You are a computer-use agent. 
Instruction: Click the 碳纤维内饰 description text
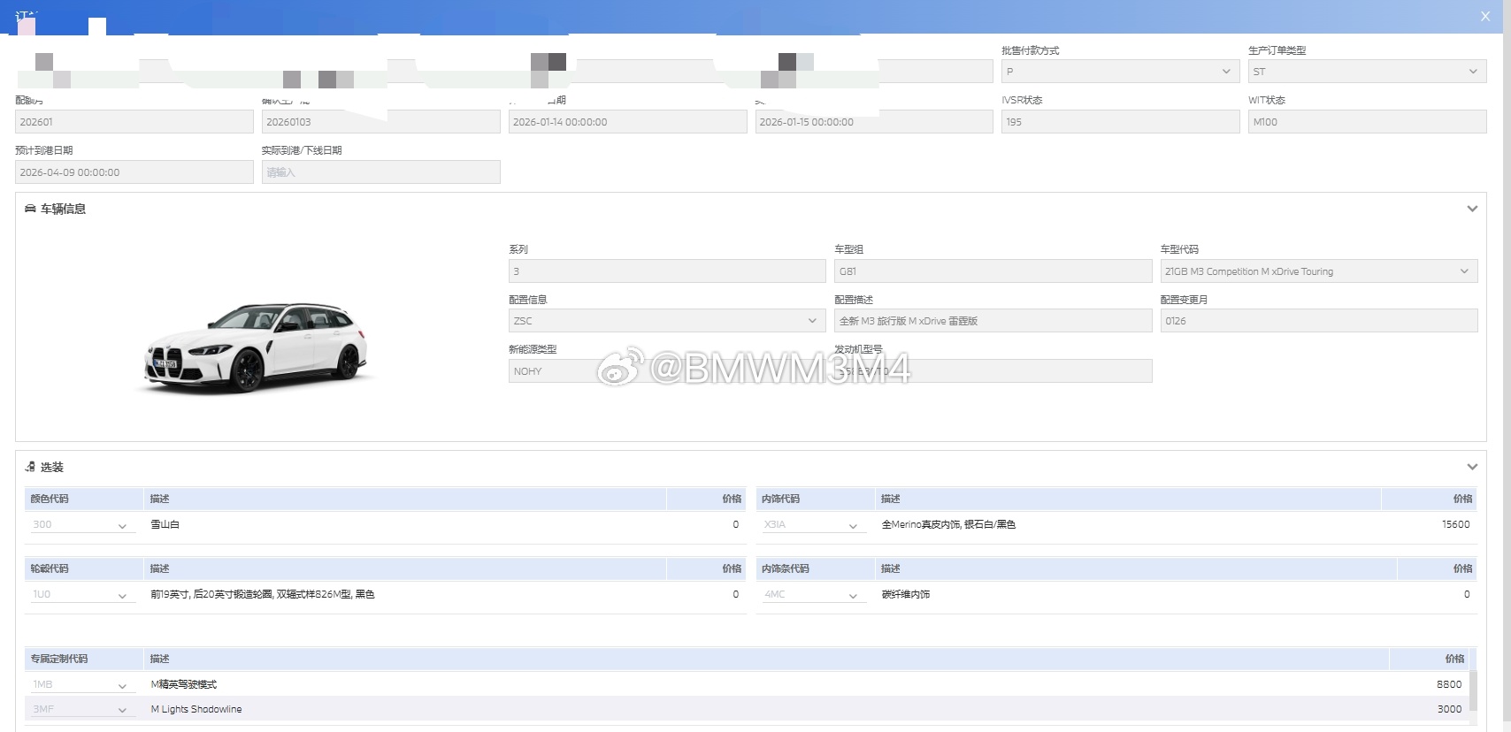pyautogui.click(x=906, y=595)
